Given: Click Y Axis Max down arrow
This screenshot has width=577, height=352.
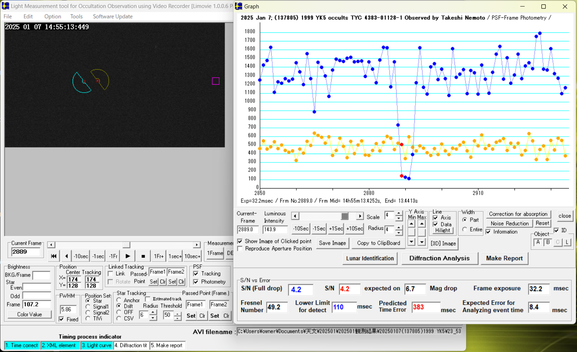Looking at the screenshot, I should pyautogui.click(x=422, y=242).
